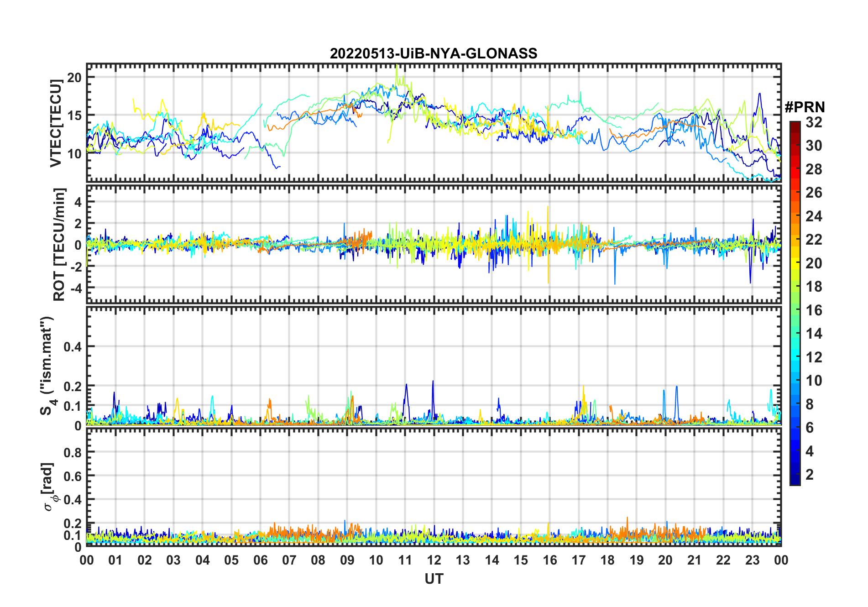Viewport: 868px width, 607px height.
Task: Click inside the VTEC plot panel
Action: 434,123
